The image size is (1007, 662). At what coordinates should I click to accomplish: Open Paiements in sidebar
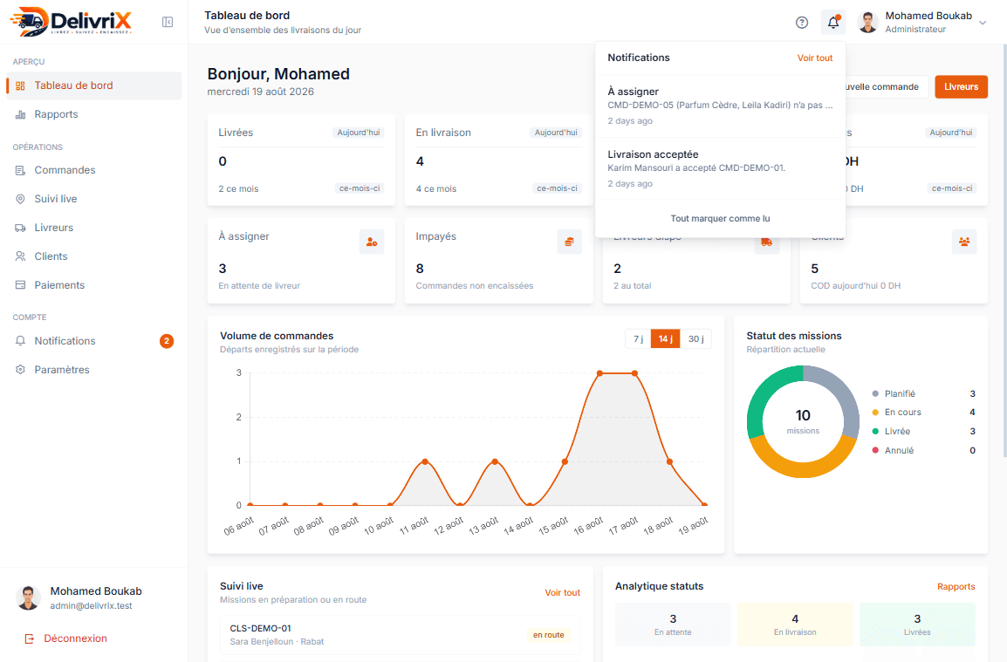tap(93, 285)
